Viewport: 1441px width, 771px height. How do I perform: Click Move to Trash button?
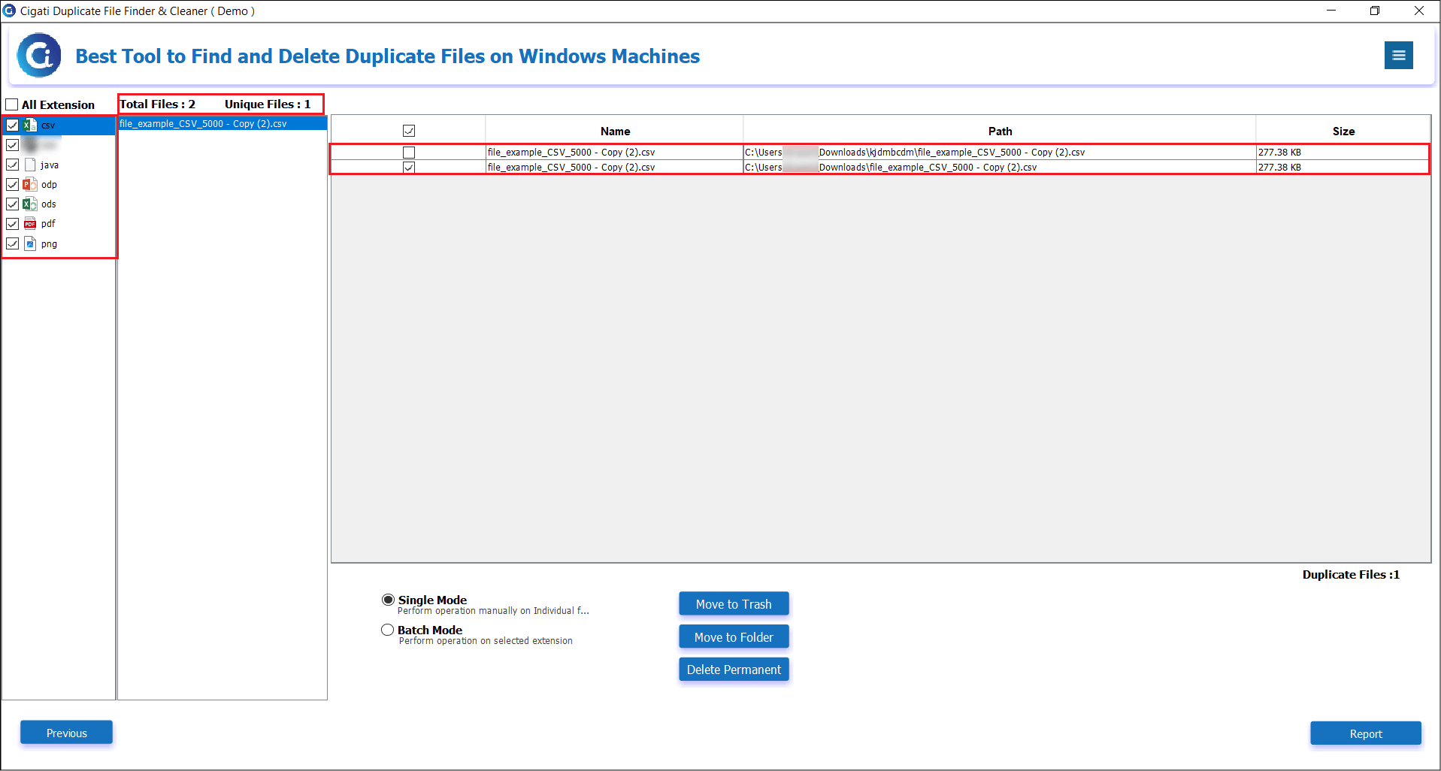(x=734, y=604)
